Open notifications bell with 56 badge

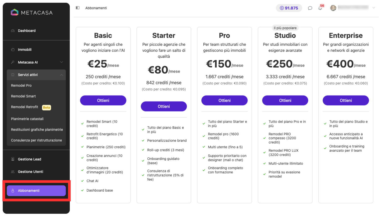click(320, 8)
